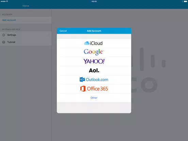Click the Tutorial question mark icon
Screen dimensions: 188x141
click(x=4, y=42)
